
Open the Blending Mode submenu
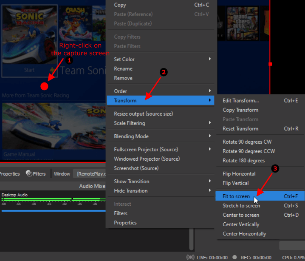(161, 136)
